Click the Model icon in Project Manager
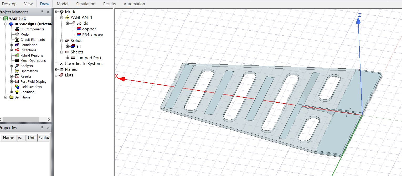402x176 pixels. coord(17,34)
